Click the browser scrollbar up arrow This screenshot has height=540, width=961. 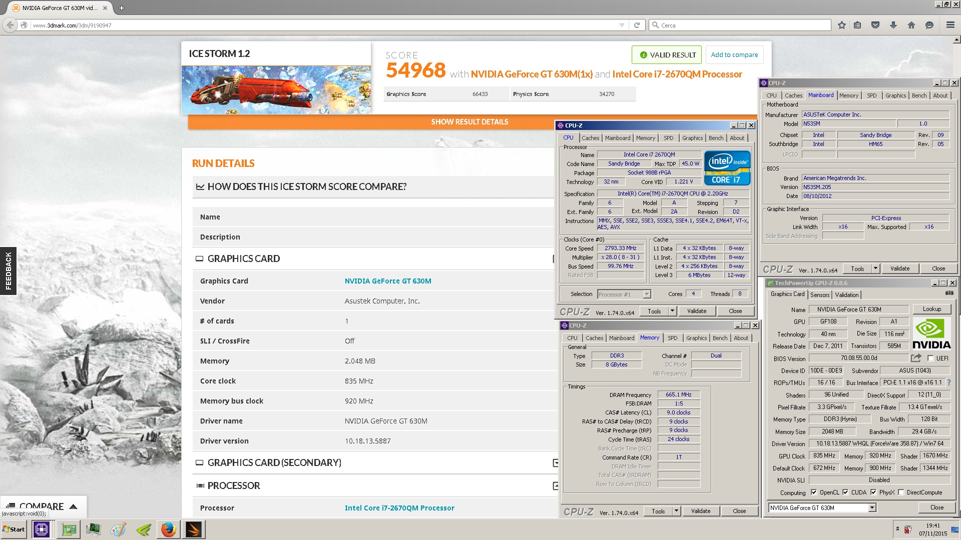click(x=956, y=39)
